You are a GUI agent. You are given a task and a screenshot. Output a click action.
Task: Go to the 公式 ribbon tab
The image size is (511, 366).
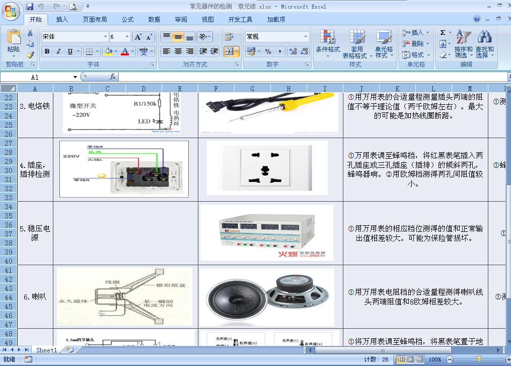point(127,20)
